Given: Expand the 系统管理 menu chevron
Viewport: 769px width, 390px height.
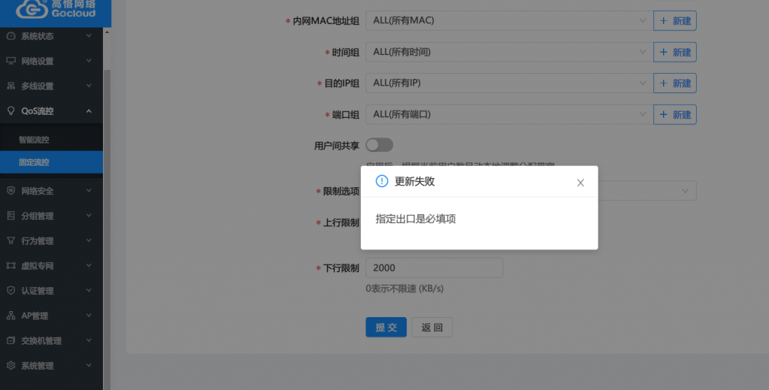Looking at the screenshot, I should point(89,365).
